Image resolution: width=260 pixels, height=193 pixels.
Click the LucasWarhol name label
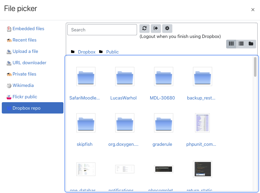(x=123, y=98)
